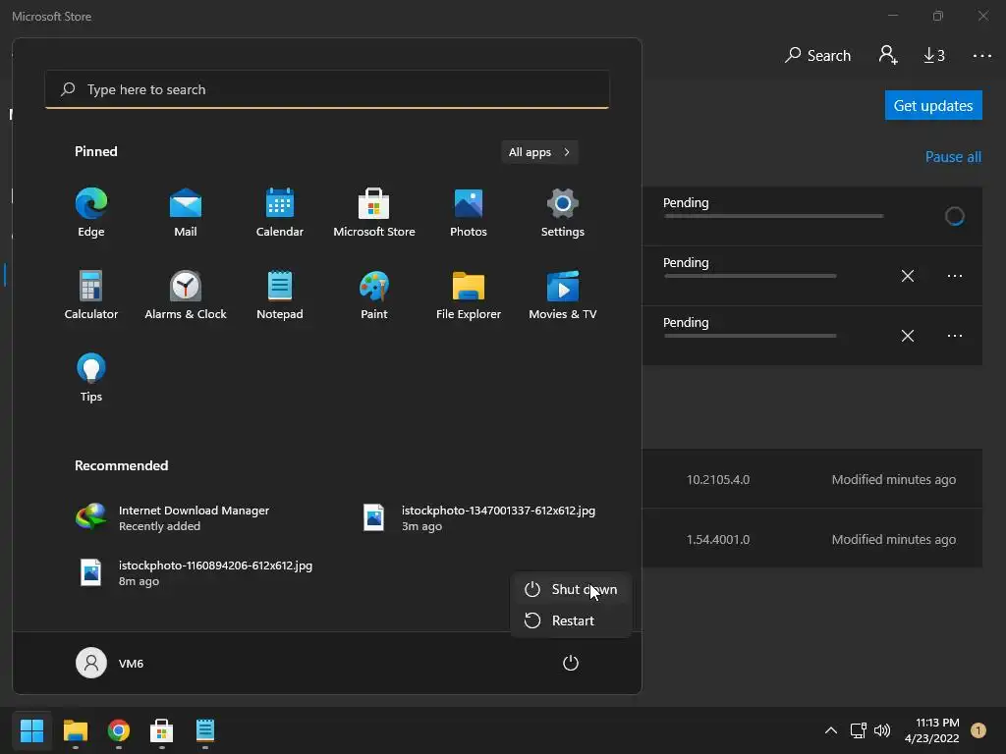Open Store downloads indicator showing 3

pyautogui.click(x=934, y=55)
